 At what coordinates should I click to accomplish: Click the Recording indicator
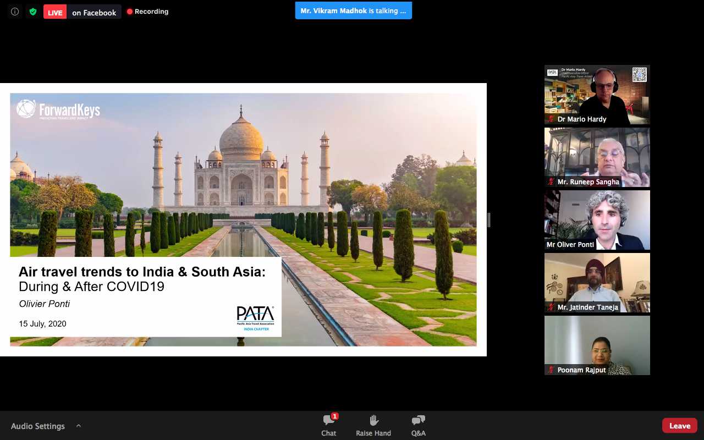click(147, 12)
